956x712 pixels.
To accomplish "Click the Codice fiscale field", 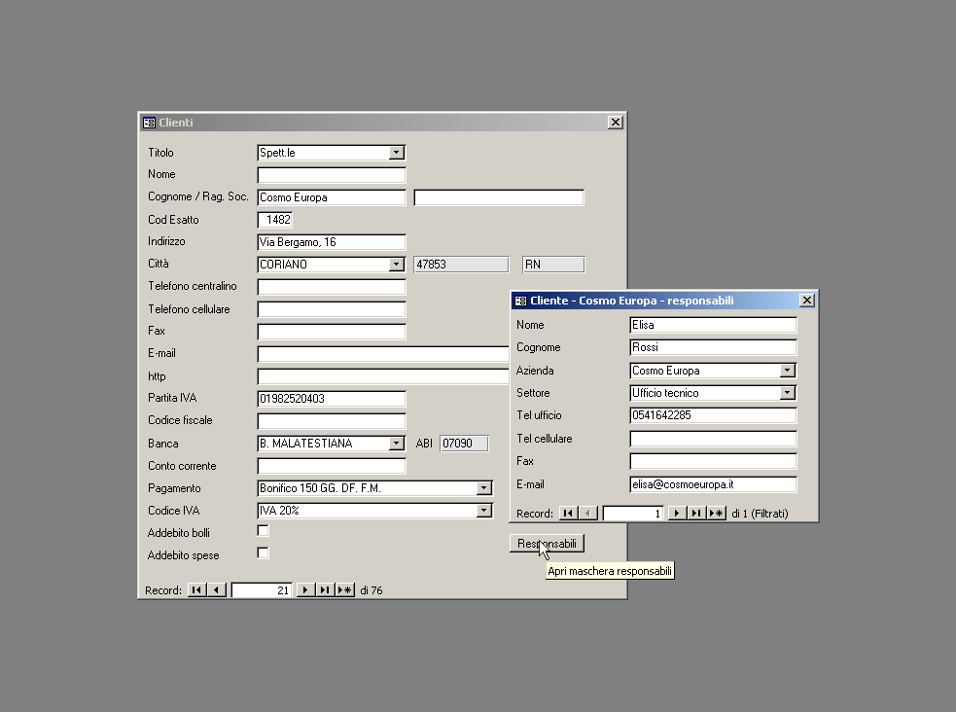I will (x=332, y=420).
